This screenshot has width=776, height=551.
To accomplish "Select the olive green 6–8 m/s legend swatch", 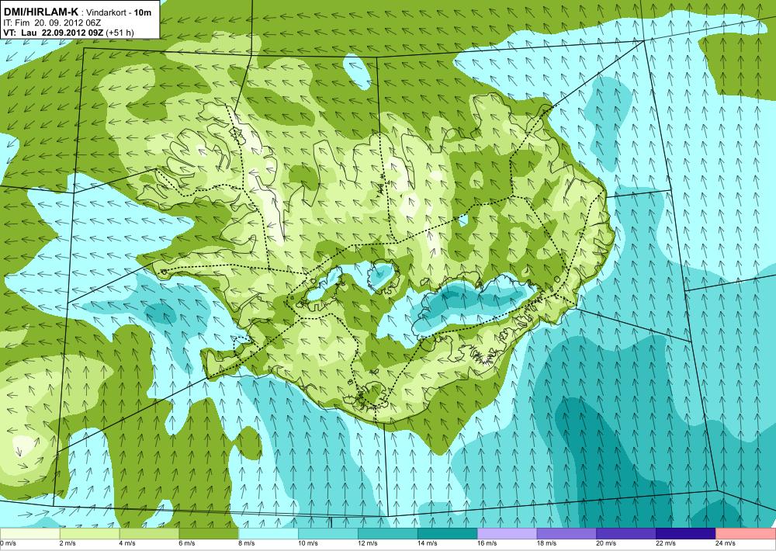I will tap(209, 534).
